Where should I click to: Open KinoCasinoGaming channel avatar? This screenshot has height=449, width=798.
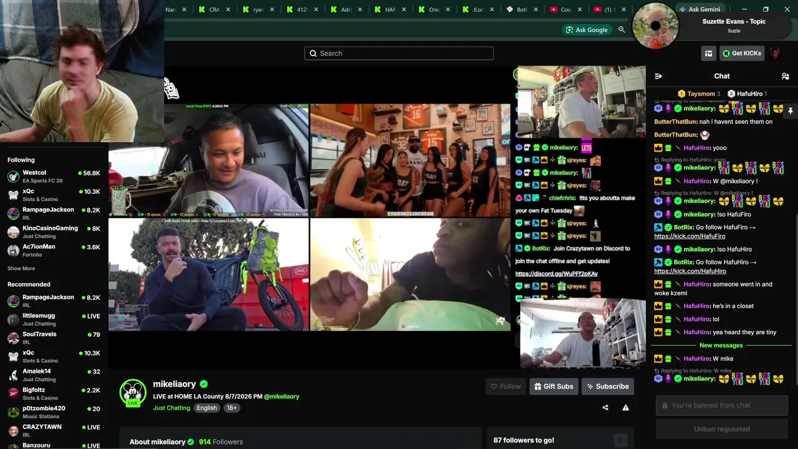coord(13,232)
